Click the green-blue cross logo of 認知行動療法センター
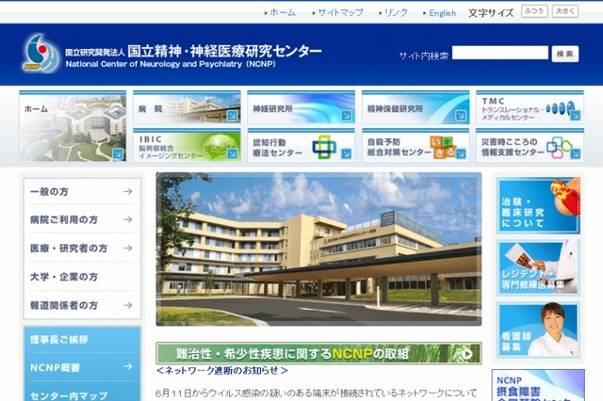603x401 pixels. click(324, 146)
